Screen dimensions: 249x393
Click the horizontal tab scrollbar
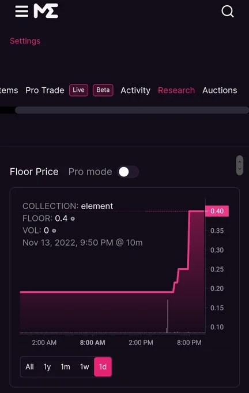(132, 110)
